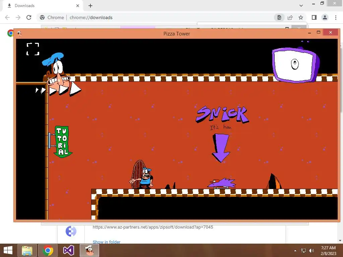Screen dimensions: 343x257
Task: Open the network tray icon
Action: pos(303,251)
